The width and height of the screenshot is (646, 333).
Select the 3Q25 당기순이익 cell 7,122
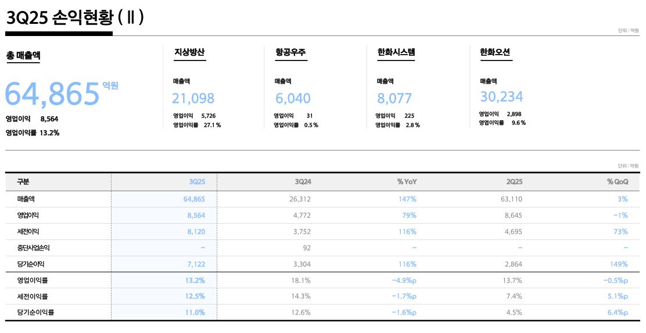coord(196,264)
